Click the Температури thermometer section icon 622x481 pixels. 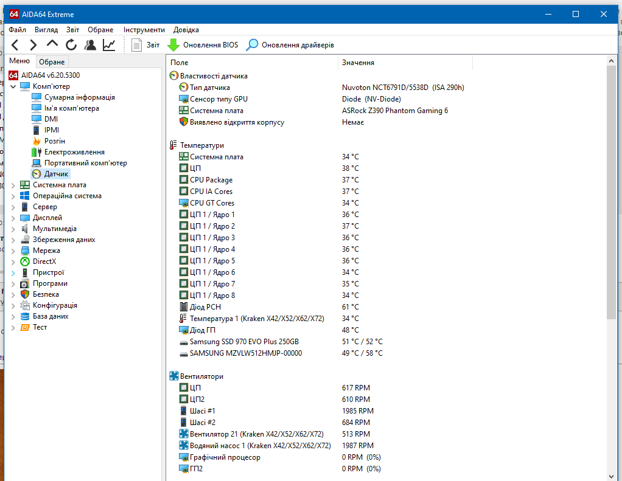point(173,145)
